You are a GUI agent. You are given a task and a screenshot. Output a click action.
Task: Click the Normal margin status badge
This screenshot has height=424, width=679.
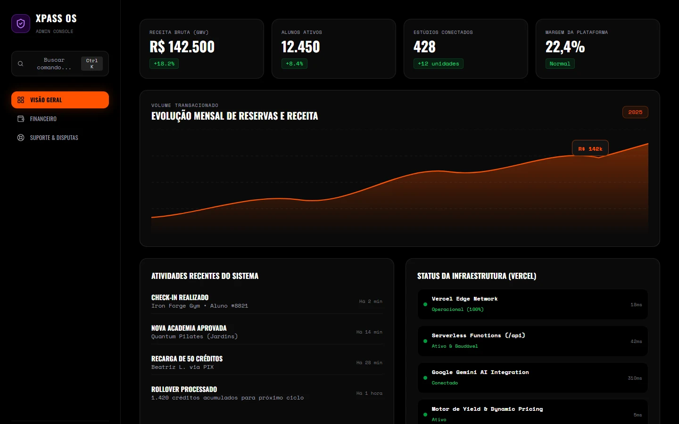(x=560, y=64)
